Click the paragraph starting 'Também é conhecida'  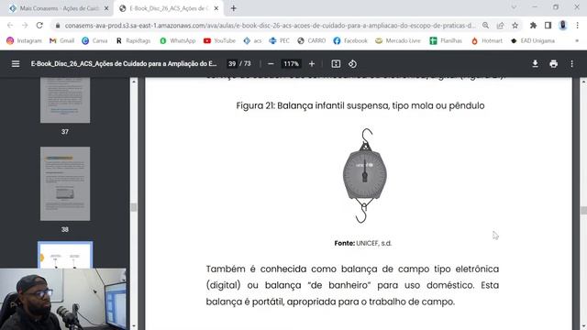click(x=352, y=285)
